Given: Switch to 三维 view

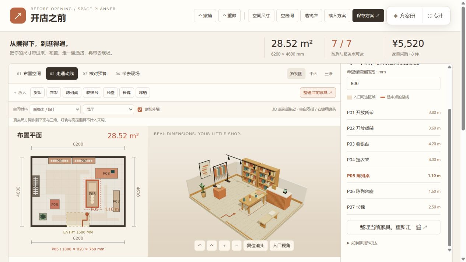Looking at the screenshot, I should click(x=329, y=74).
